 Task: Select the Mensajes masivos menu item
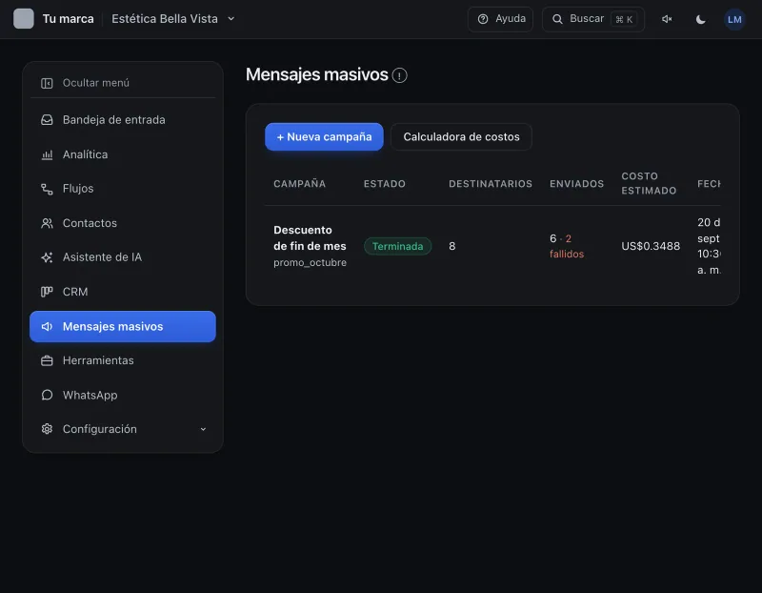pos(123,326)
